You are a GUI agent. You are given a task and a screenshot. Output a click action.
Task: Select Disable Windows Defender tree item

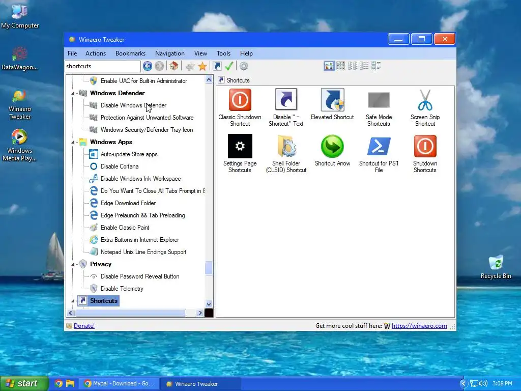pos(133,105)
